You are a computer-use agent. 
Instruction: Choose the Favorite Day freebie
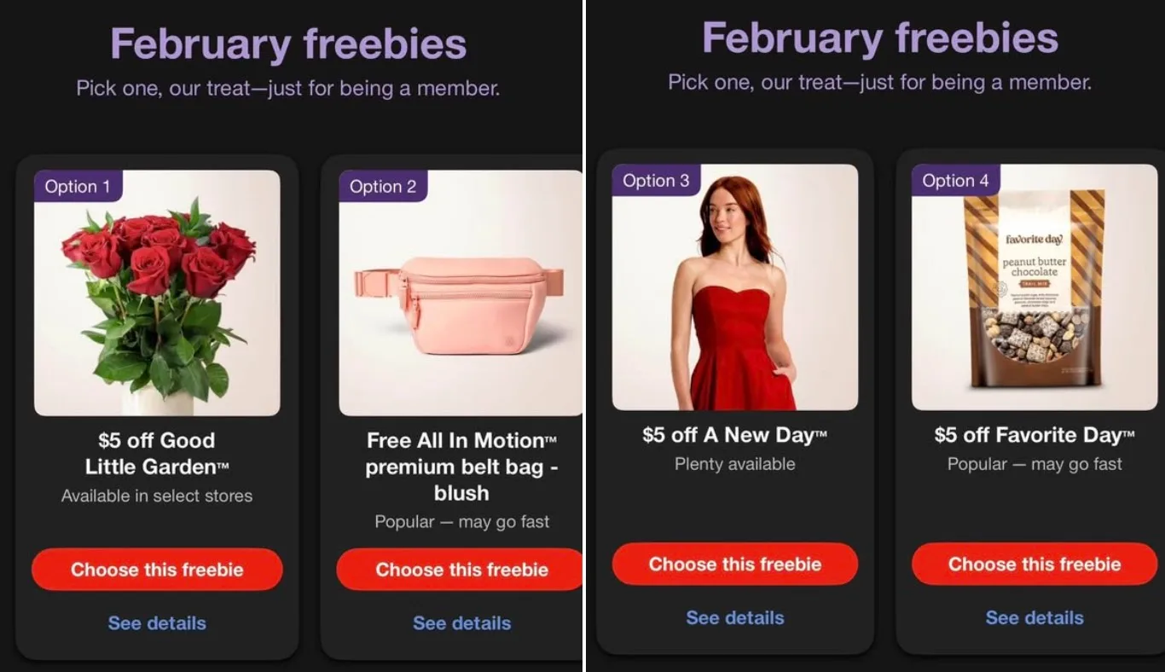1035,564
